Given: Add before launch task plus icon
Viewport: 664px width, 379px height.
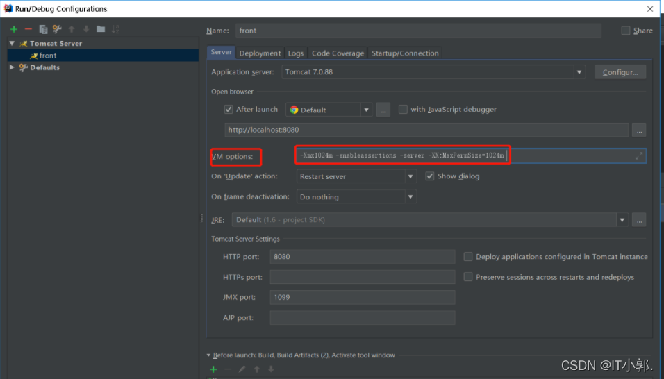Looking at the screenshot, I should click(x=213, y=369).
